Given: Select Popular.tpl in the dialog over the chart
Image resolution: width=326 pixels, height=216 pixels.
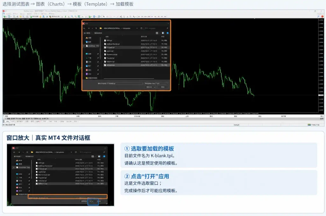Looking at the screenshot, I should tap(137, 58).
